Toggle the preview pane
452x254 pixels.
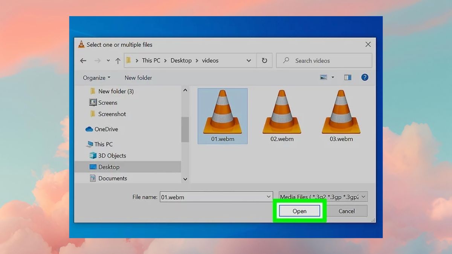click(x=348, y=78)
